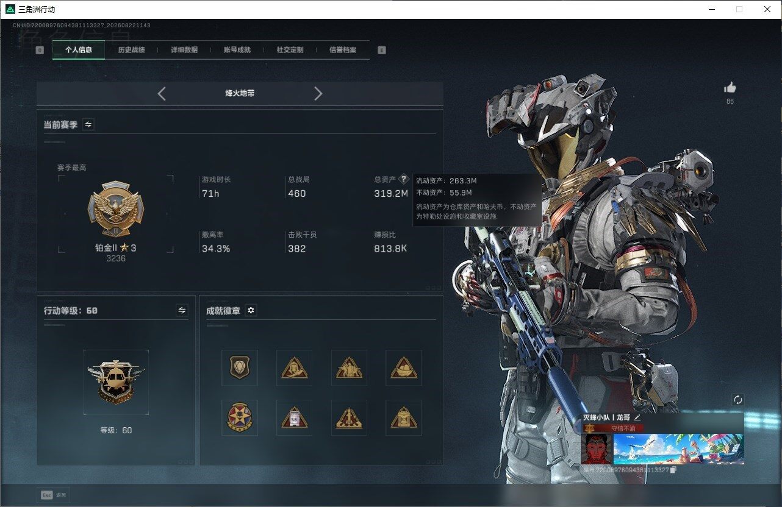Select the 社交定制 tab
The width and height of the screenshot is (782, 507).
pos(290,50)
